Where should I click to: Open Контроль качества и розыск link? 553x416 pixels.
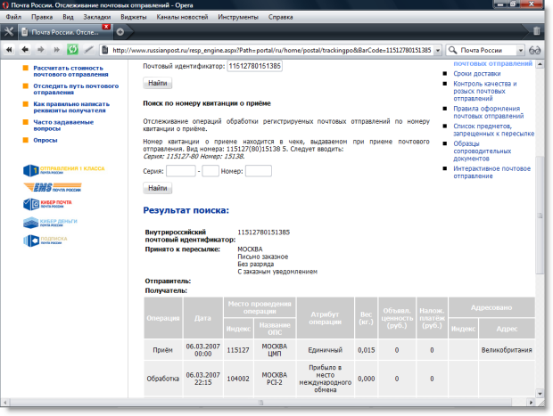coord(485,91)
